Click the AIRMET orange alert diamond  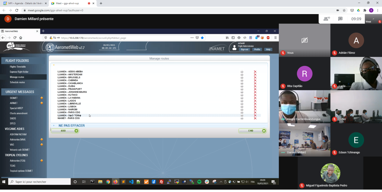[x=41, y=103]
